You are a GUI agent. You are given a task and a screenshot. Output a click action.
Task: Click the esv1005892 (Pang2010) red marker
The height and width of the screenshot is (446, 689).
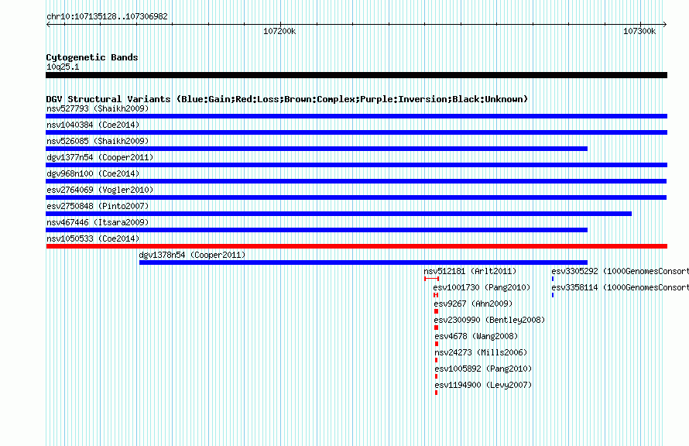point(437,376)
